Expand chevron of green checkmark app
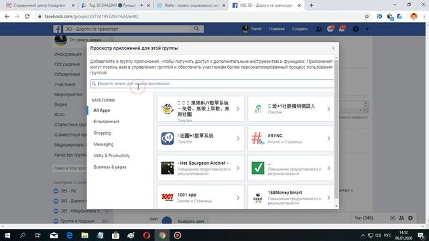This screenshot has height=241, width=429. coord(328,168)
